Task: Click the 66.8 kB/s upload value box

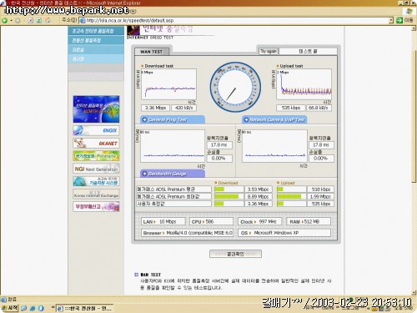Action: 319,108
